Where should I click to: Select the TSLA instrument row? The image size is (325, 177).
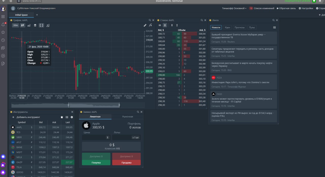point(42,167)
